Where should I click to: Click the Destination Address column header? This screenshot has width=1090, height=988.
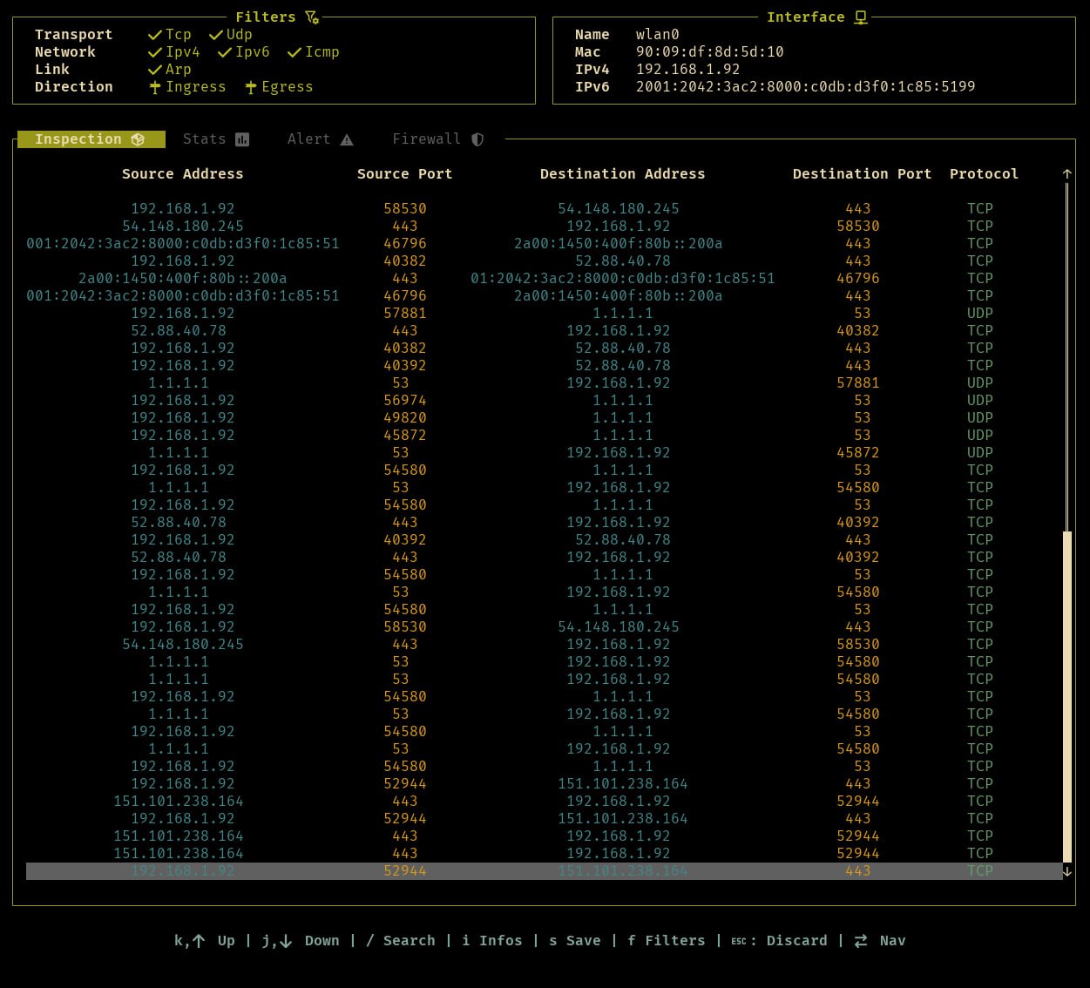point(623,174)
